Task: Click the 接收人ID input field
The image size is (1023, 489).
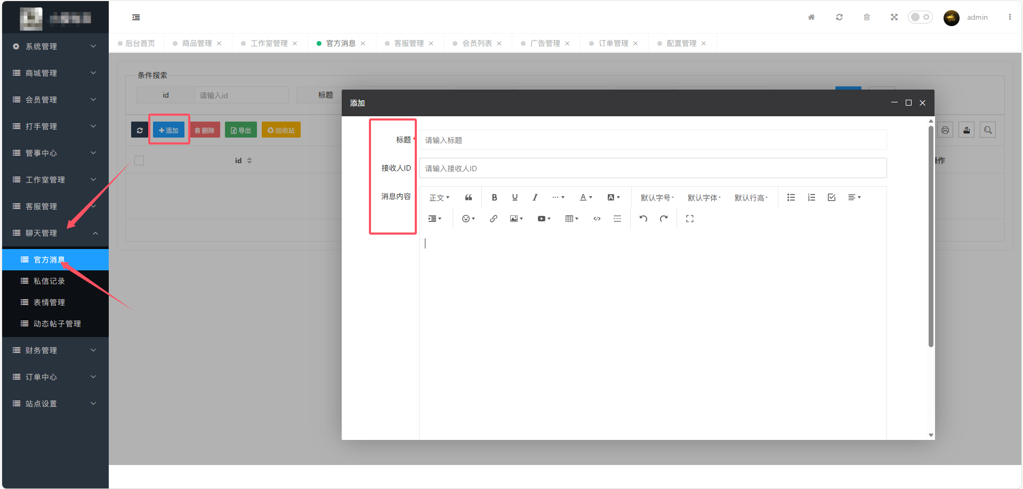Action: point(653,169)
